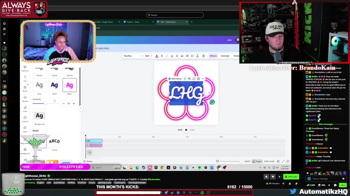Open a new browser tab
Image resolution: width=350 pixels, height=196 pixels.
192,22
